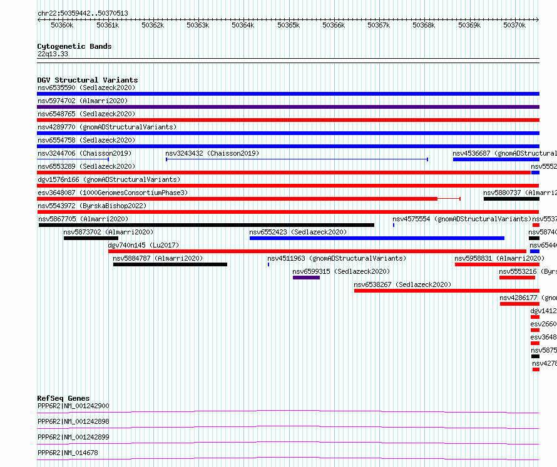Click the black bar under nsv5873702

pyautogui.click(x=91, y=238)
